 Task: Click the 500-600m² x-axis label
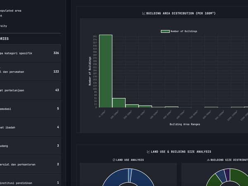(x=167, y=114)
